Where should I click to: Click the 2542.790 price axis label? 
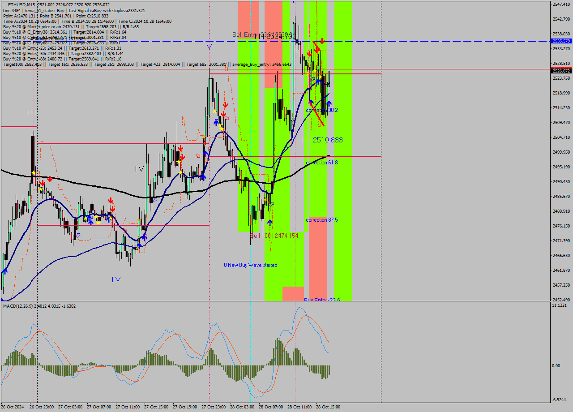tap(561, 19)
